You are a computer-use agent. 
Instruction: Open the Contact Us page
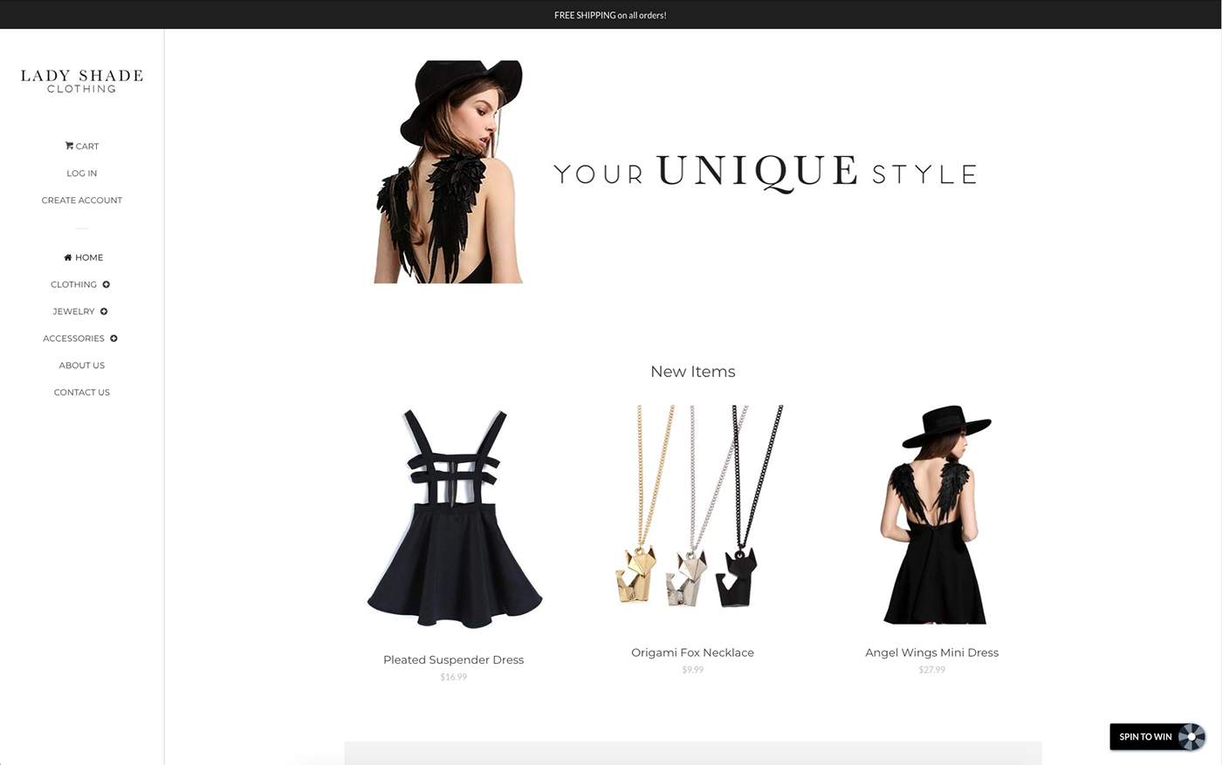(82, 393)
